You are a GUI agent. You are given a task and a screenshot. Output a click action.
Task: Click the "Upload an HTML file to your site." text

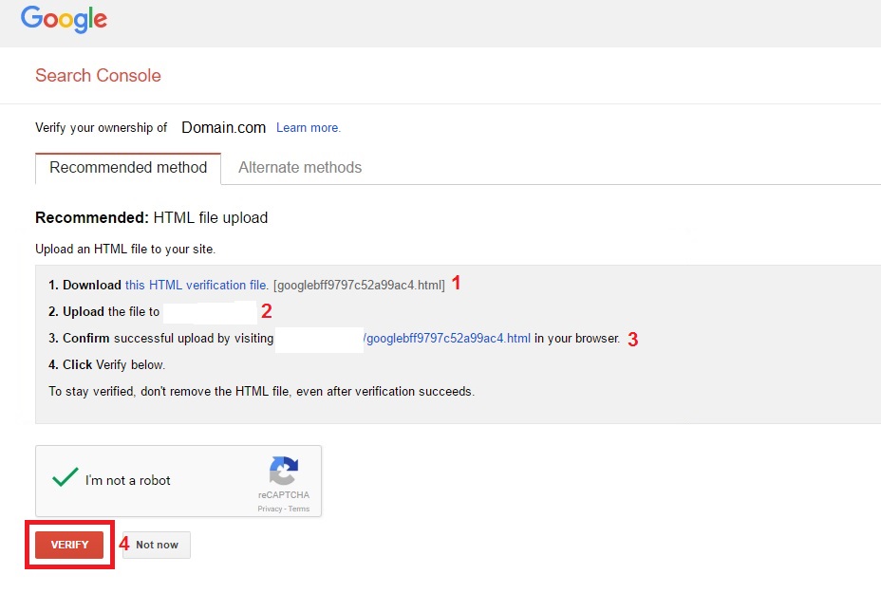click(125, 250)
